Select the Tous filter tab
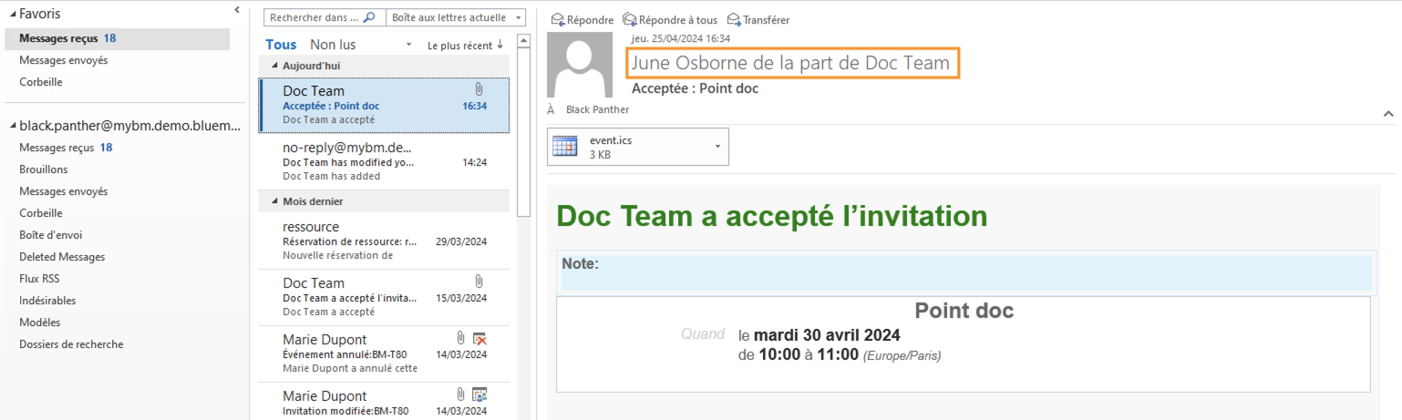1402x420 pixels. tap(281, 45)
